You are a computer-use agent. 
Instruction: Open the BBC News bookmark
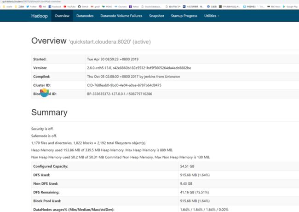(274, 6)
